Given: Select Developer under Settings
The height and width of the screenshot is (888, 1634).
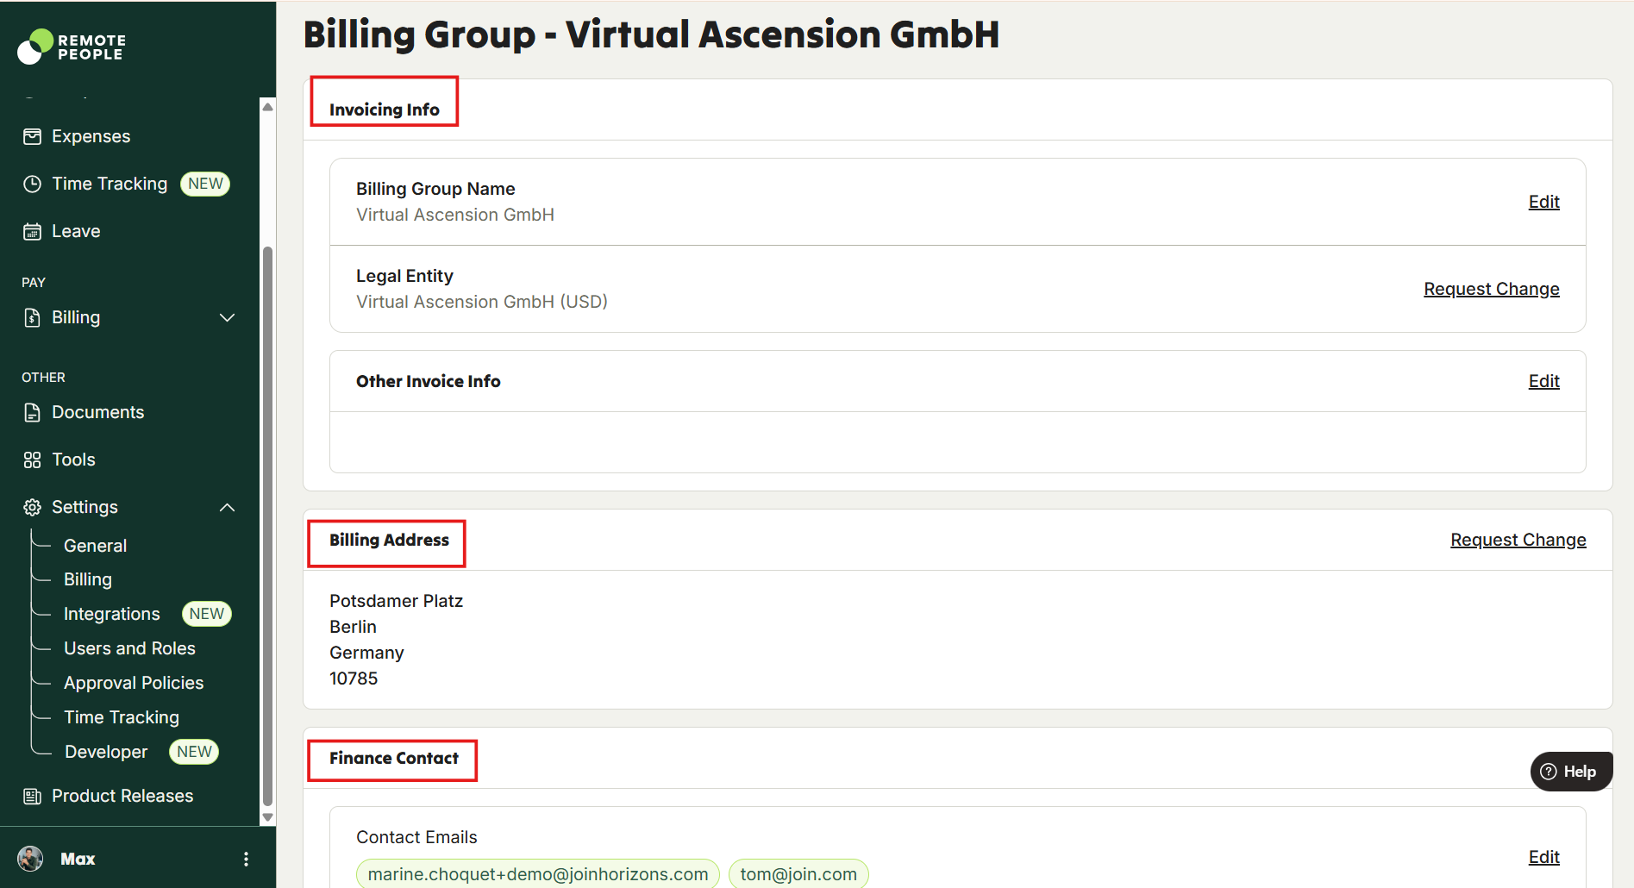Looking at the screenshot, I should click(106, 752).
